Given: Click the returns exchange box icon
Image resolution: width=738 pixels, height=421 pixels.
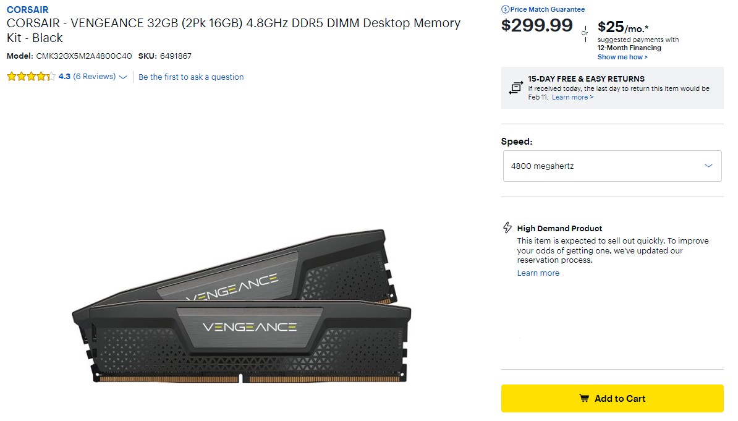Looking at the screenshot, I should [x=515, y=88].
